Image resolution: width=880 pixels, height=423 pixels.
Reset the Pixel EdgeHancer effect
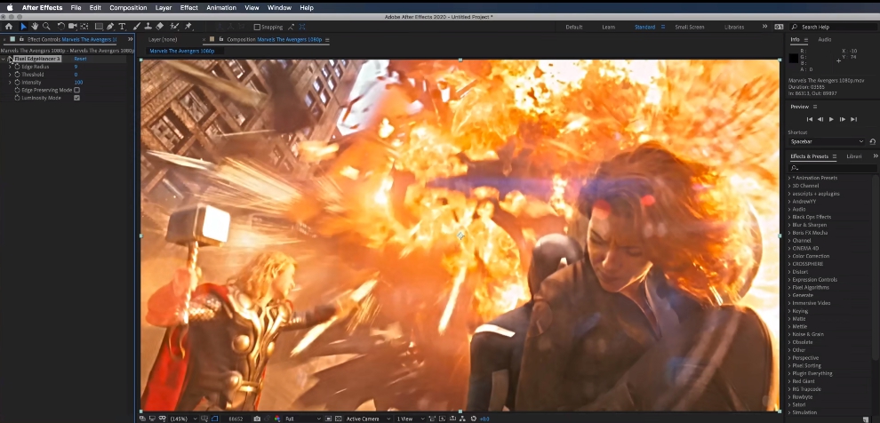pyautogui.click(x=80, y=59)
